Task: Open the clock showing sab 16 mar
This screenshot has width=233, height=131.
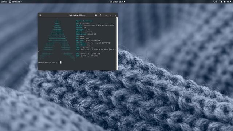Action: point(117,2)
